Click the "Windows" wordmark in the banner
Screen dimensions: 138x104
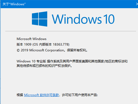pos(77,19)
